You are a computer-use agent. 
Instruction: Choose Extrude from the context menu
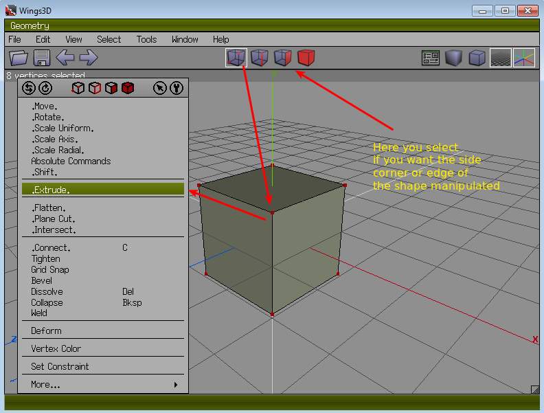(103, 190)
